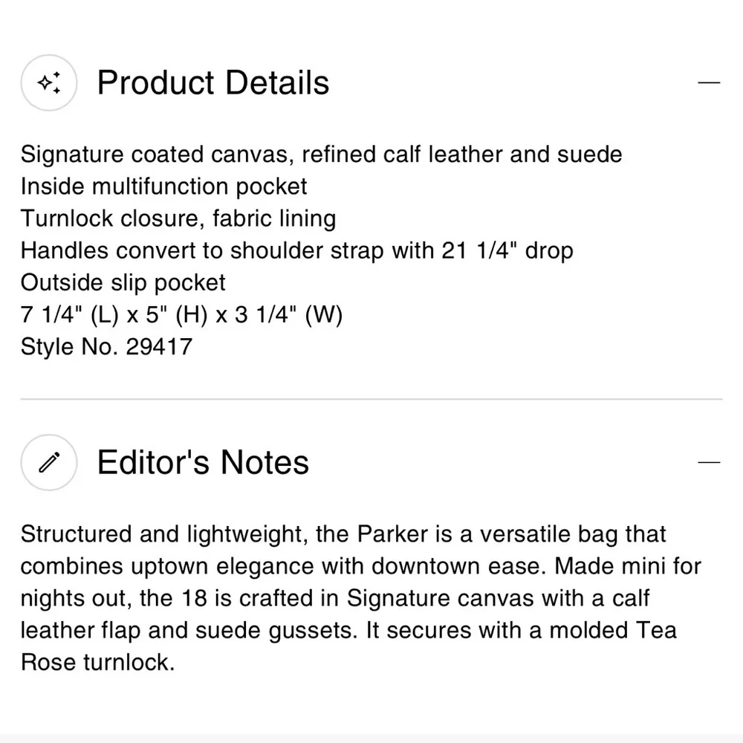Click the bag dimensions line
The height and width of the screenshot is (743, 743).
181,314
